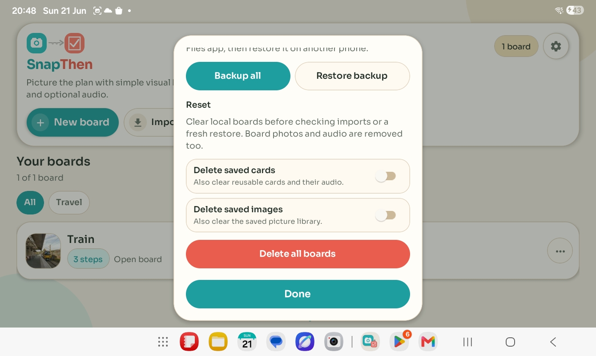Select the Travel filter chip
This screenshot has width=596, height=356.
click(69, 202)
